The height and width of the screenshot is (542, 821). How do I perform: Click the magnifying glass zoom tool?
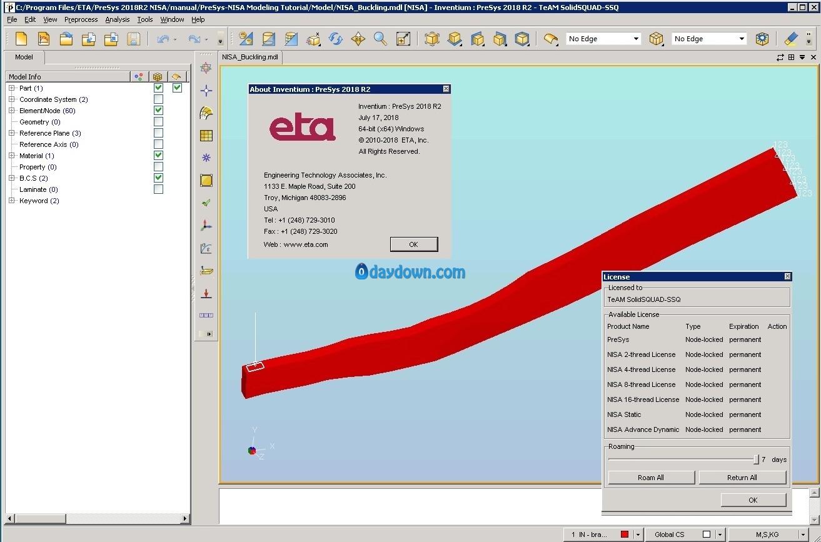[x=380, y=39]
